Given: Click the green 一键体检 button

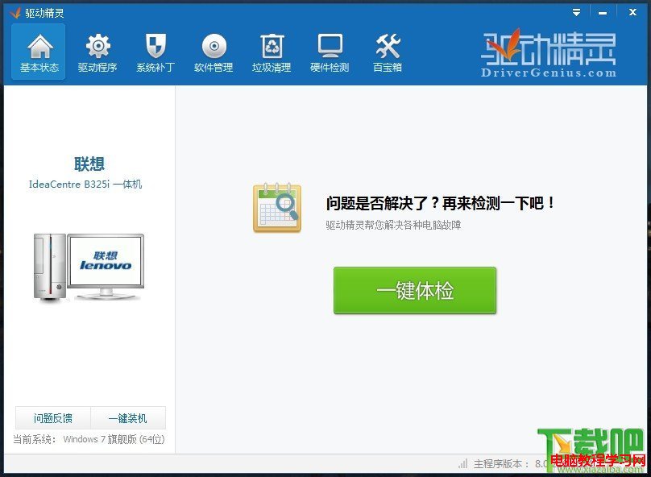Looking at the screenshot, I should pos(415,290).
